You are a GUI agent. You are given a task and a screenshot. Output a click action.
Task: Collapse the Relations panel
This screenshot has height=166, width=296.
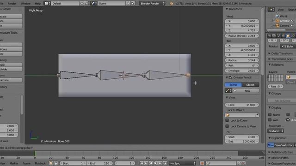pyautogui.click(x=270, y=65)
